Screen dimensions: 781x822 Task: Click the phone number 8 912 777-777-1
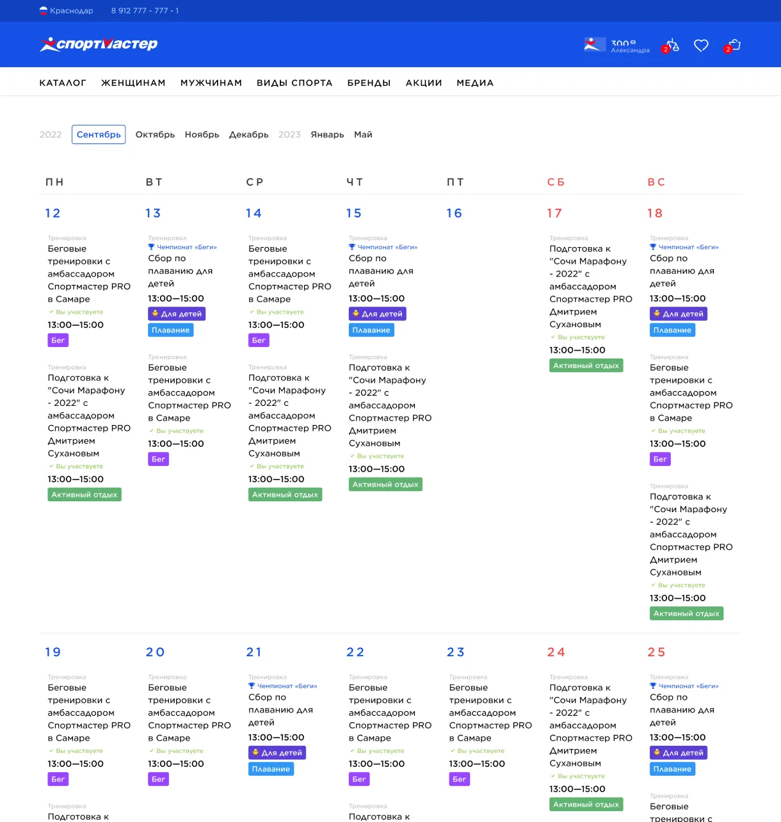tap(145, 11)
